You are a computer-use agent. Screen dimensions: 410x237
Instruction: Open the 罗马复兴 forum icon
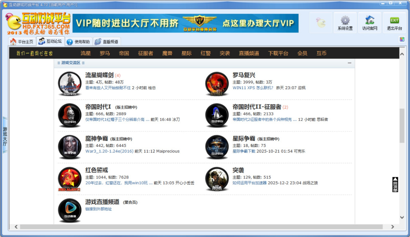217,84
